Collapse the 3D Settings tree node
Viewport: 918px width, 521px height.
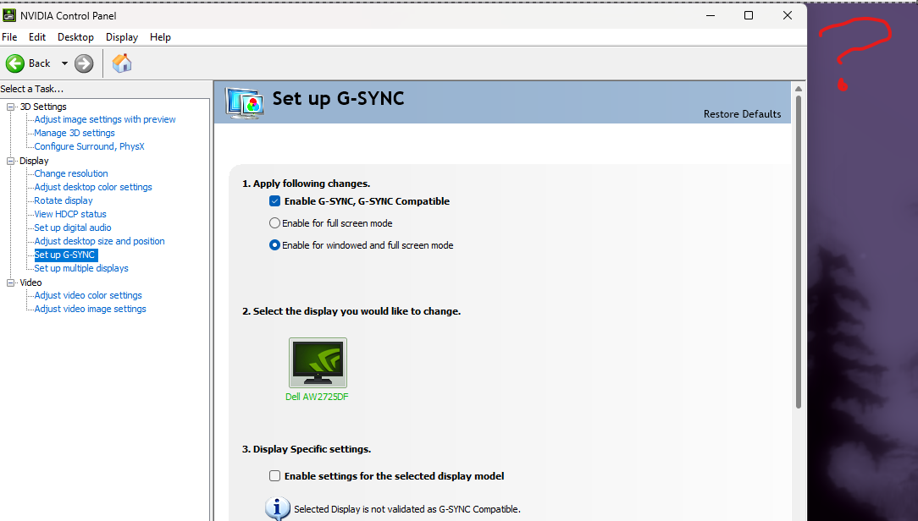[x=10, y=107]
